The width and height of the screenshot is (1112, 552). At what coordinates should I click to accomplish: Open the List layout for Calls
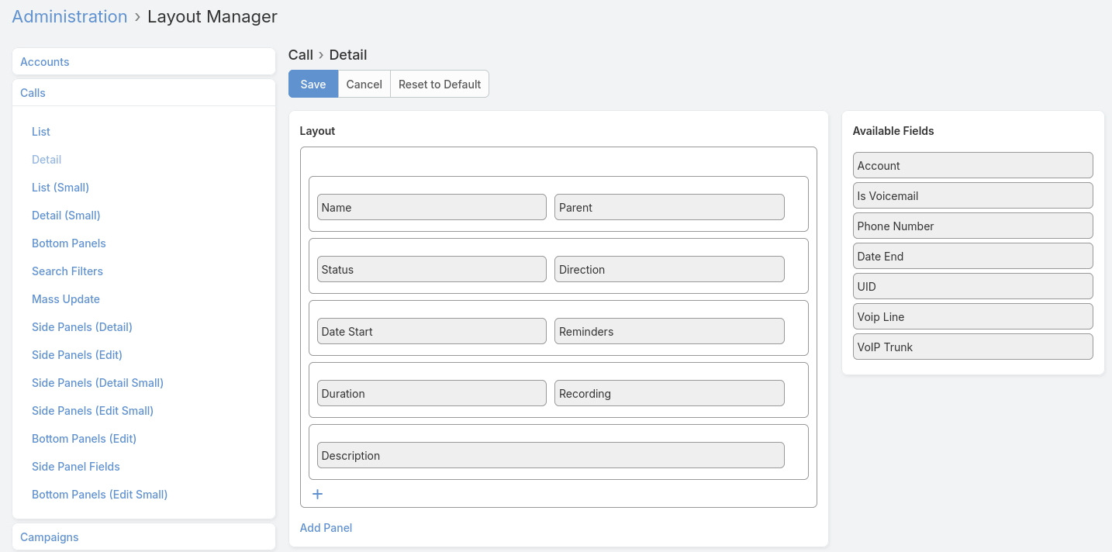(x=40, y=132)
